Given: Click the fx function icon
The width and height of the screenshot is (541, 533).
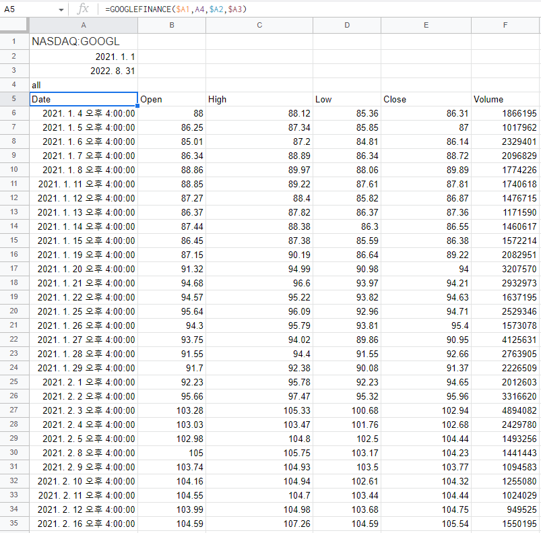Looking at the screenshot, I should [83, 9].
